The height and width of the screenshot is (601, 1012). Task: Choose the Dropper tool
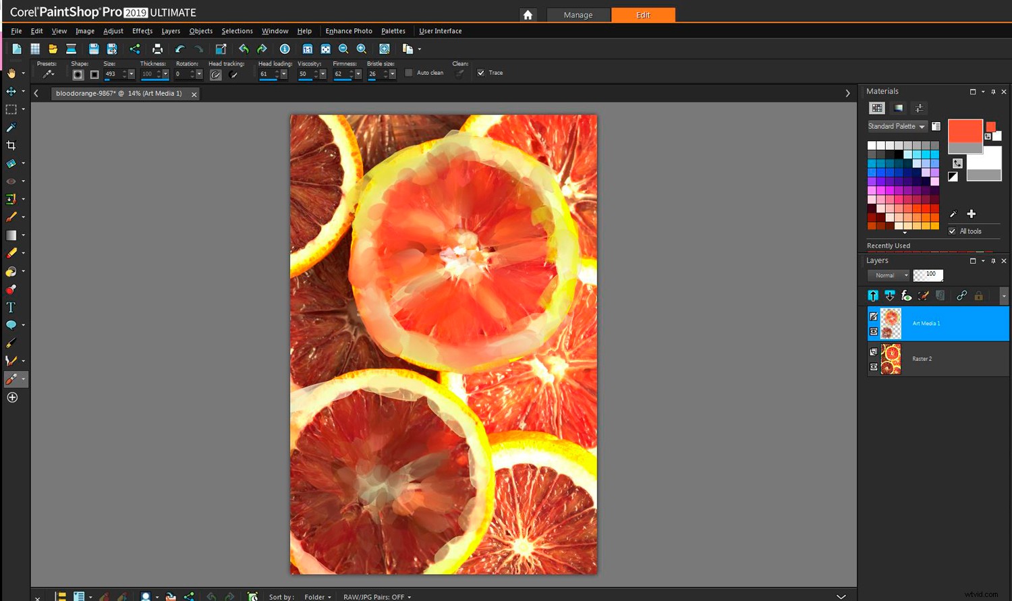point(12,127)
